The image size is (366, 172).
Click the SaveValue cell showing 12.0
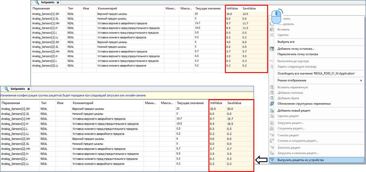(x=246, y=14)
